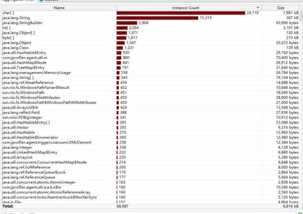The width and height of the screenshot is (303, 214).
Task: Select the java.lang.Object row
Action: tap(151, 43)
